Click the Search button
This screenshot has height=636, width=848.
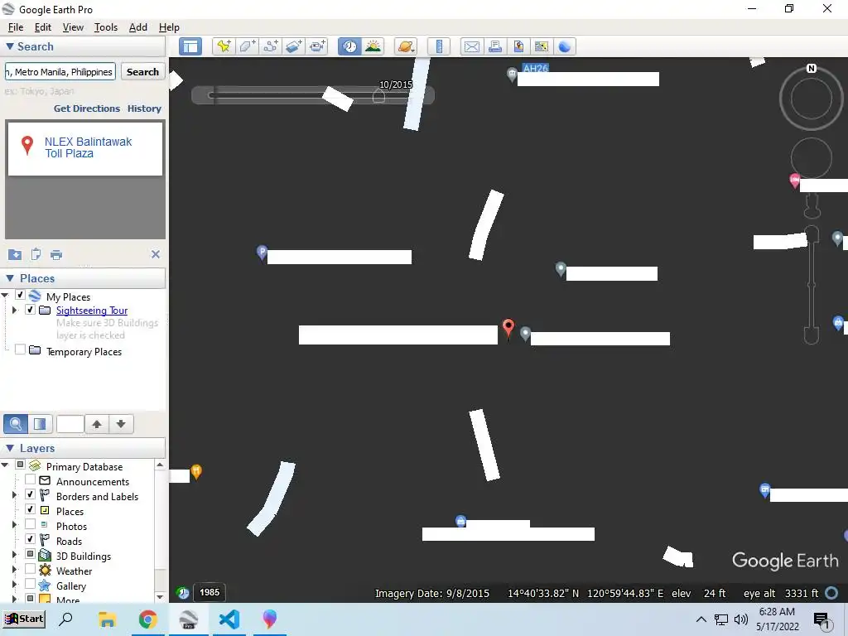142,72
